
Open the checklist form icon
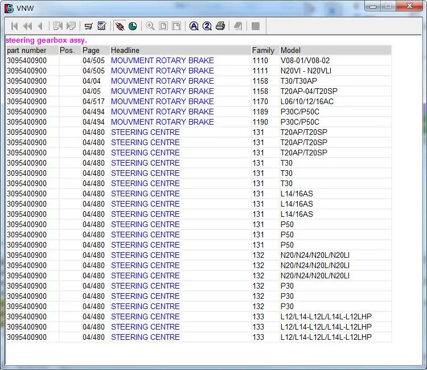[102, 26]
